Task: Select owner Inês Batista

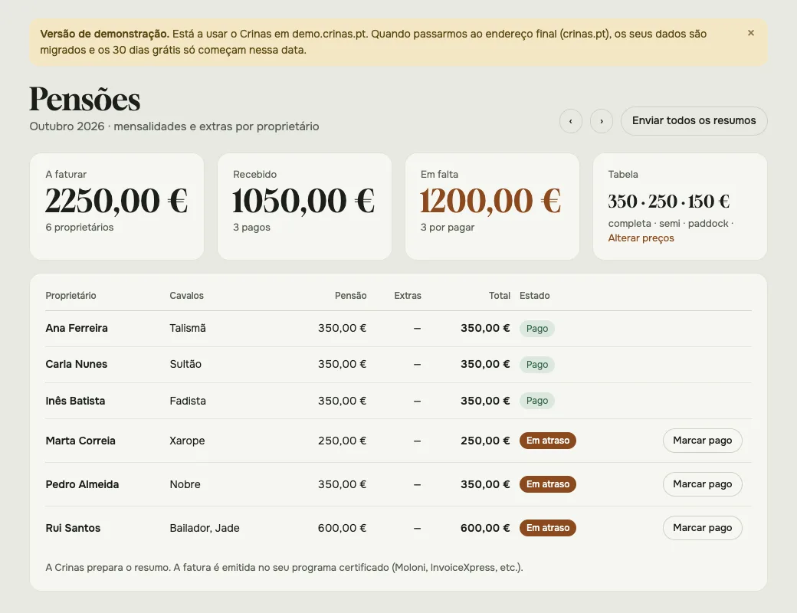Action: click(75, 401)
